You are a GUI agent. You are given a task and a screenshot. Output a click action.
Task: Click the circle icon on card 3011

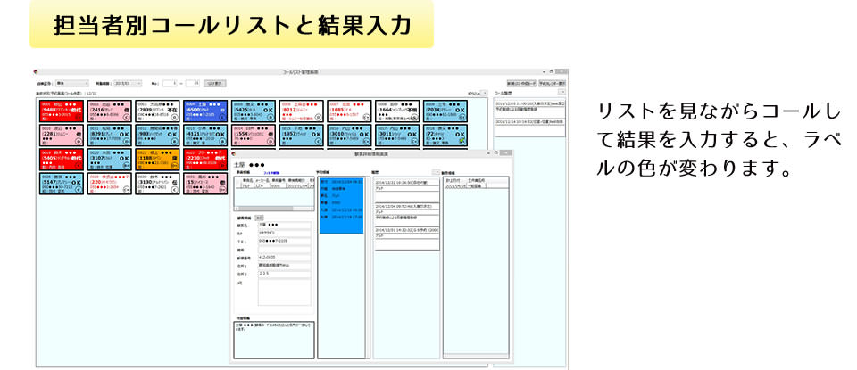[413, 141]
